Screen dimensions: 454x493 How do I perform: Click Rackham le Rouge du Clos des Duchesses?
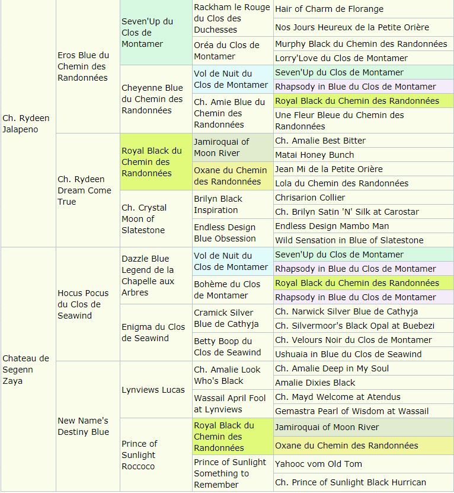click(233, 18)
